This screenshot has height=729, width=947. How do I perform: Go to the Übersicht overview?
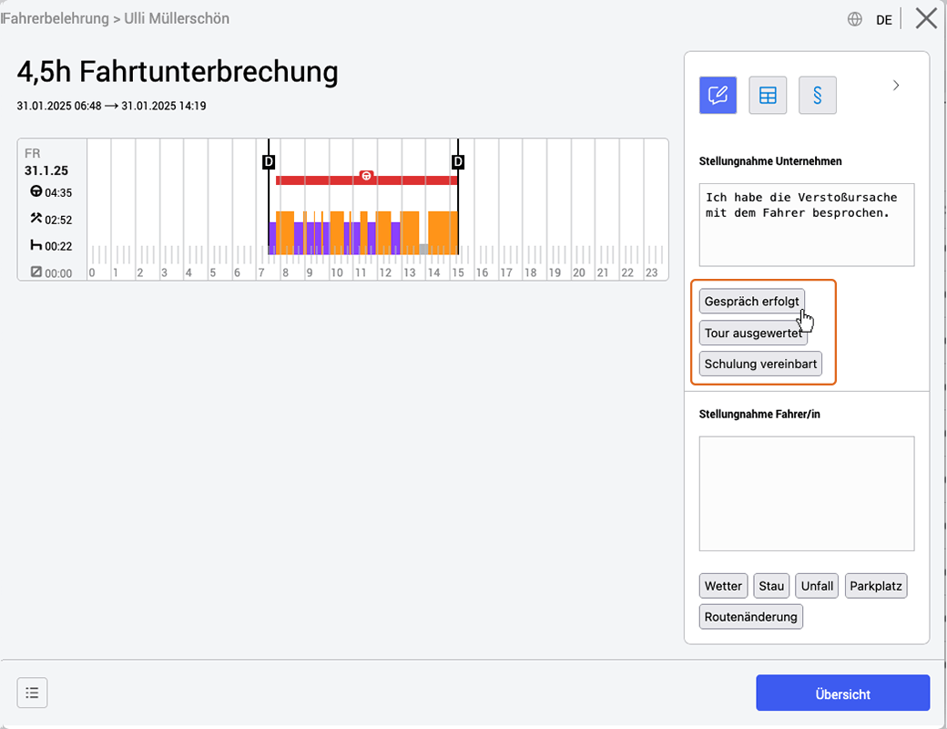click(842, 693)
